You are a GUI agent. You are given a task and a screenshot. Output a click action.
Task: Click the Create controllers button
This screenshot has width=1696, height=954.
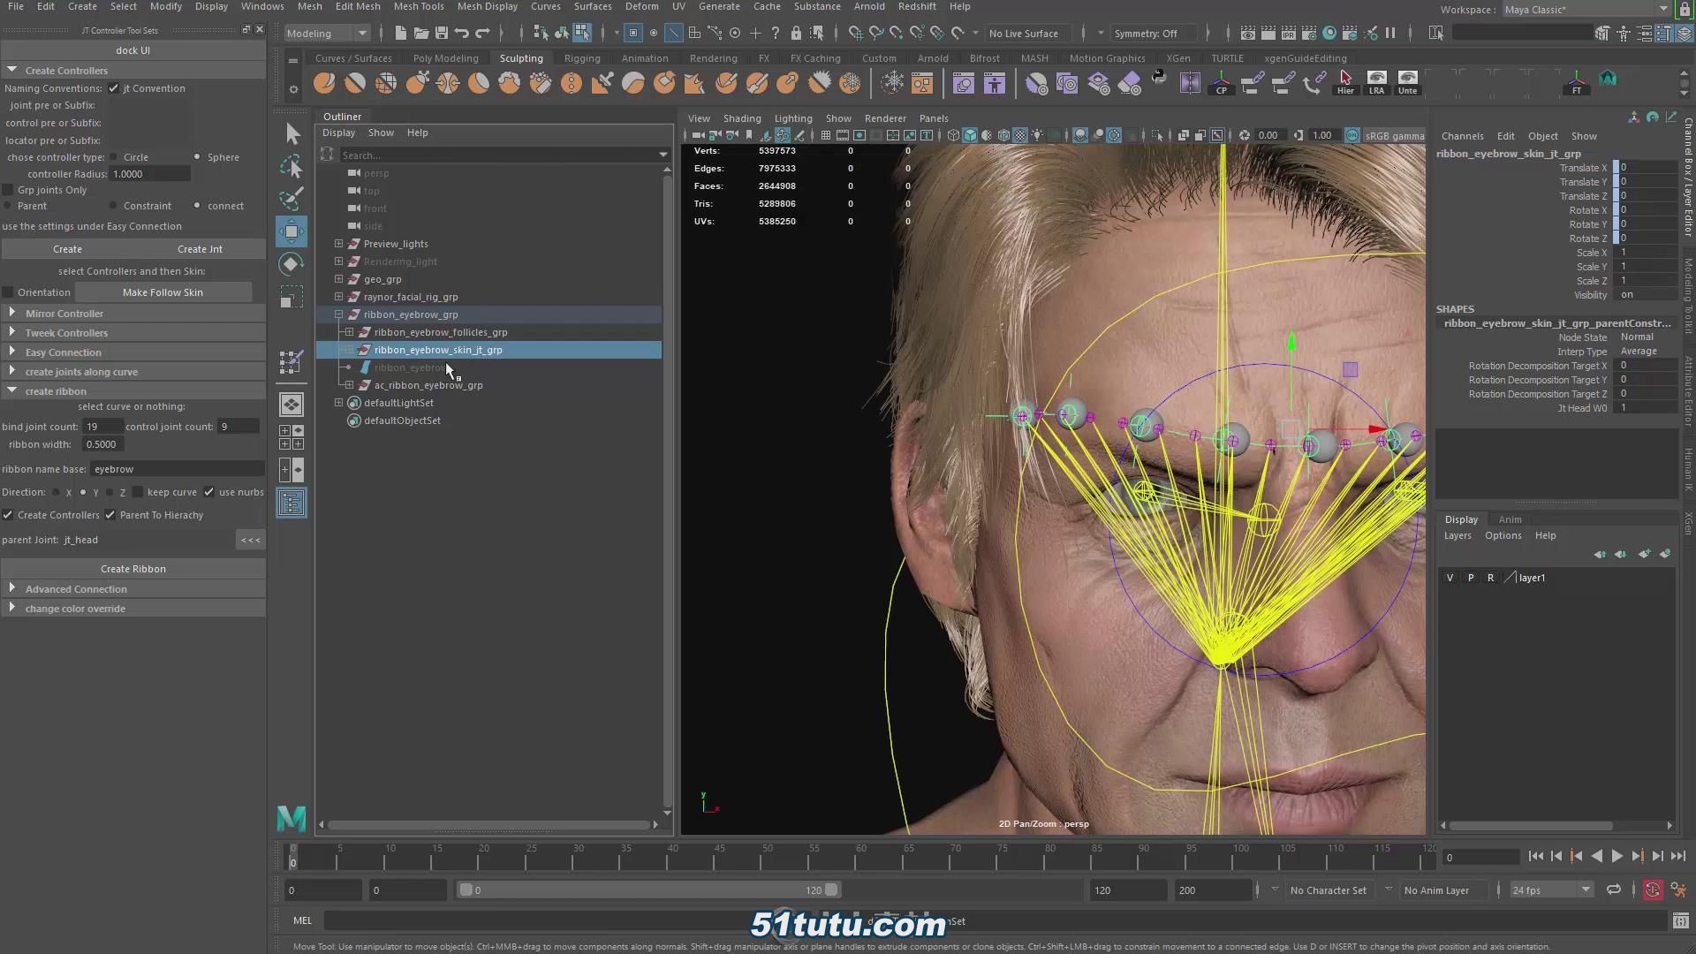click(x=67, y=249)
